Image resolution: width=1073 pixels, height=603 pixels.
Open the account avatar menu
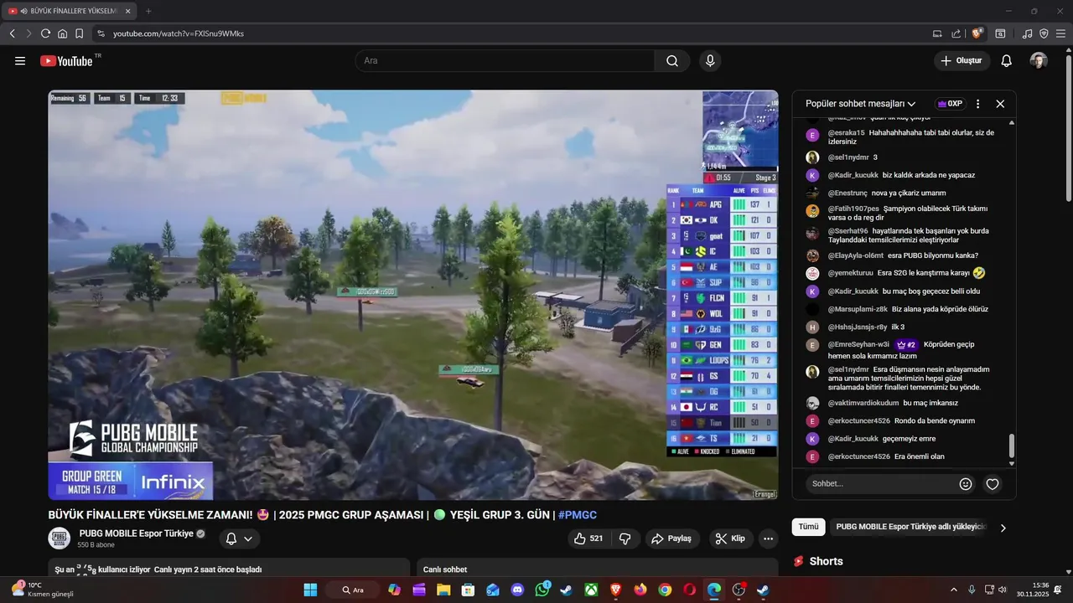click(1039, 60)
